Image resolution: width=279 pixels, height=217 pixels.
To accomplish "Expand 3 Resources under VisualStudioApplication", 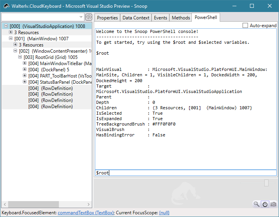I will click(x=11, y=33).
